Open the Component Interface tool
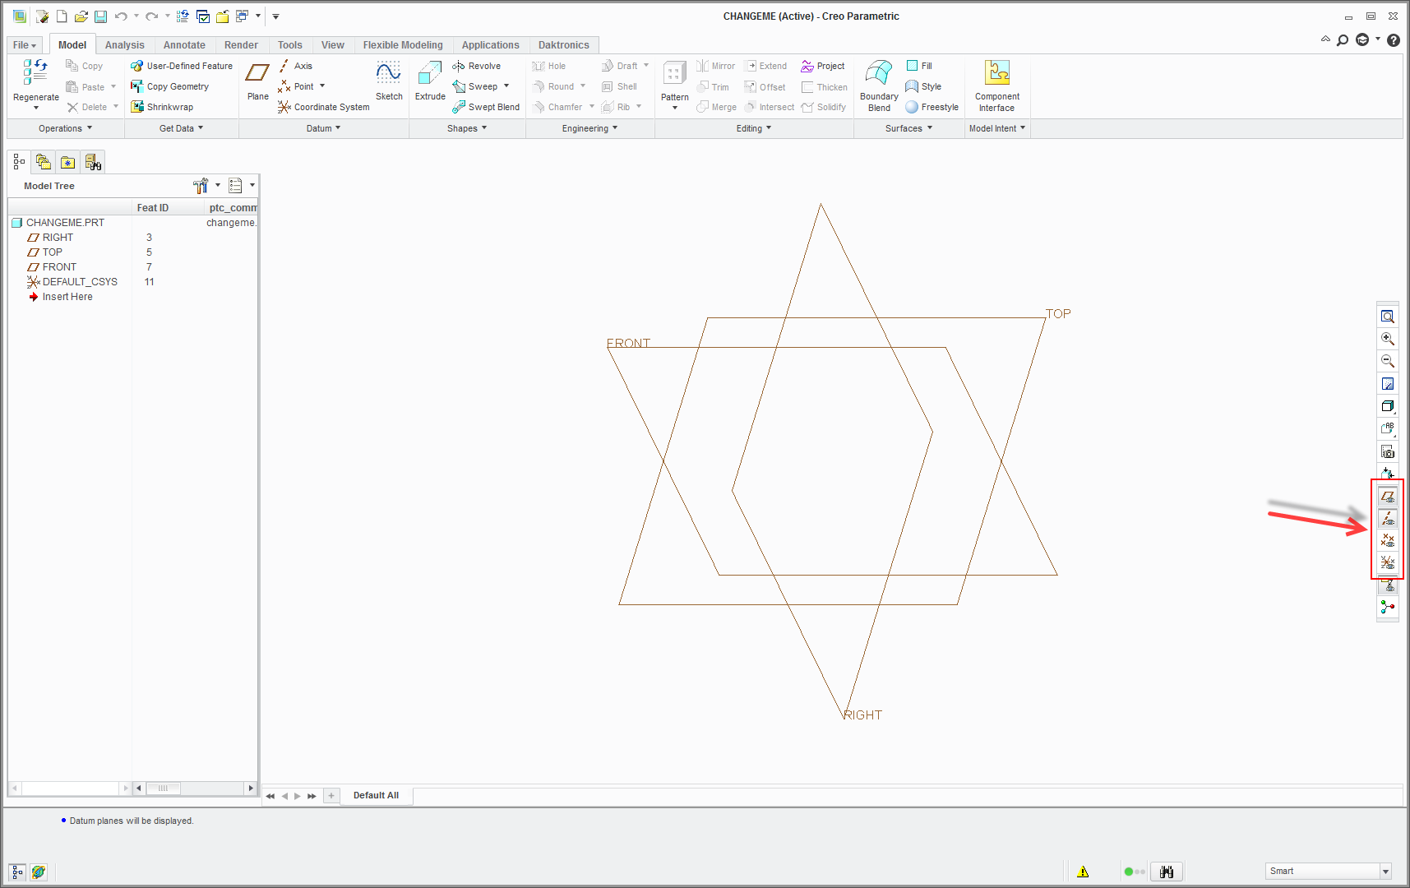Screen dimensions: 1410x888 point(997,86)
